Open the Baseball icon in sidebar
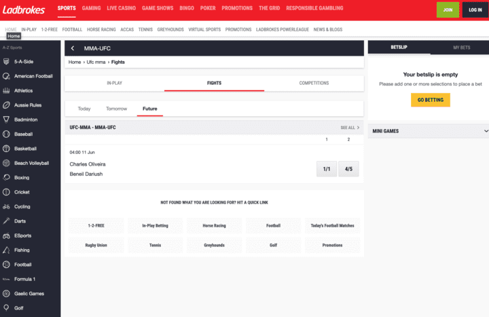 tap(6, 134)
